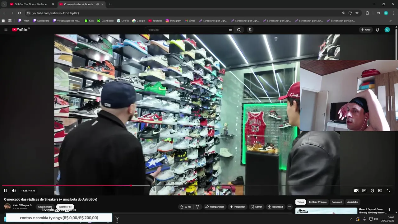This screenshot has width=398, height=224.
Task: Start voice search with the microphone
Action: [250, 30]
